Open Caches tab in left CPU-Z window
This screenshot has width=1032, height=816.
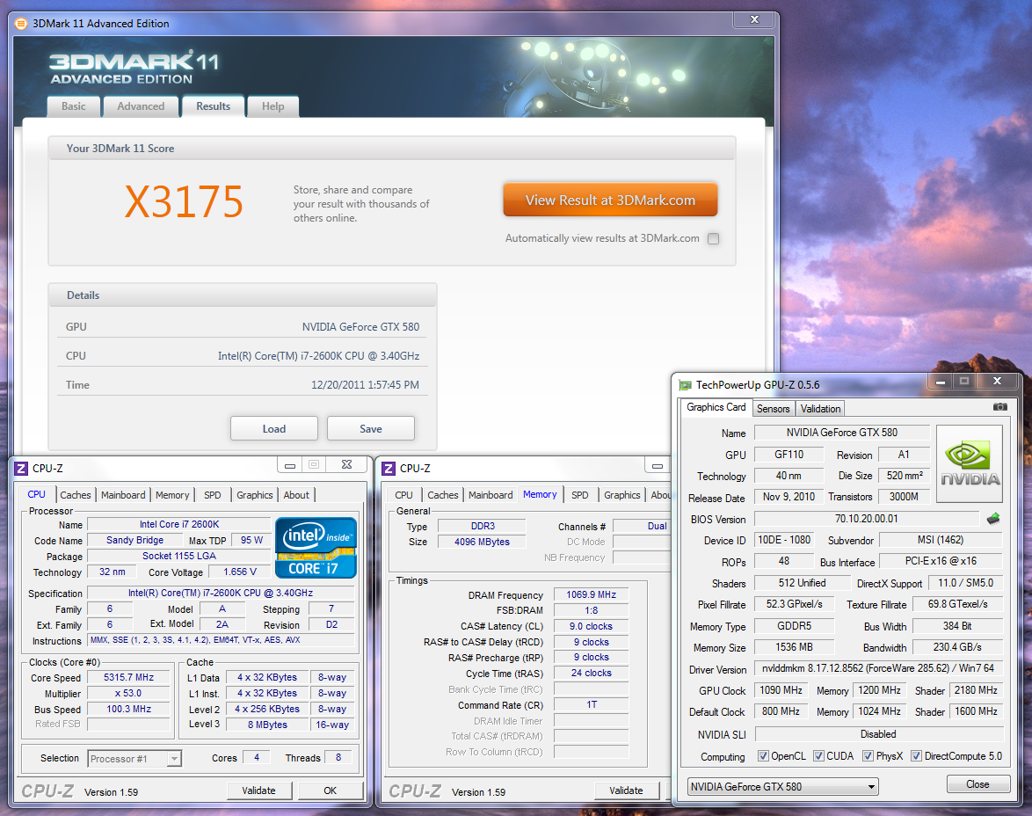point(76,494)
